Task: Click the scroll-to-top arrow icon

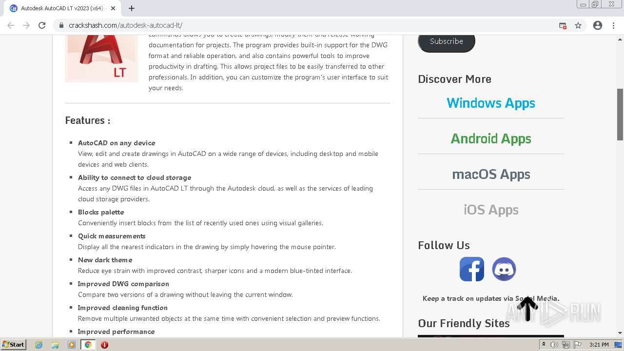Action: click(x=527, y=309)
